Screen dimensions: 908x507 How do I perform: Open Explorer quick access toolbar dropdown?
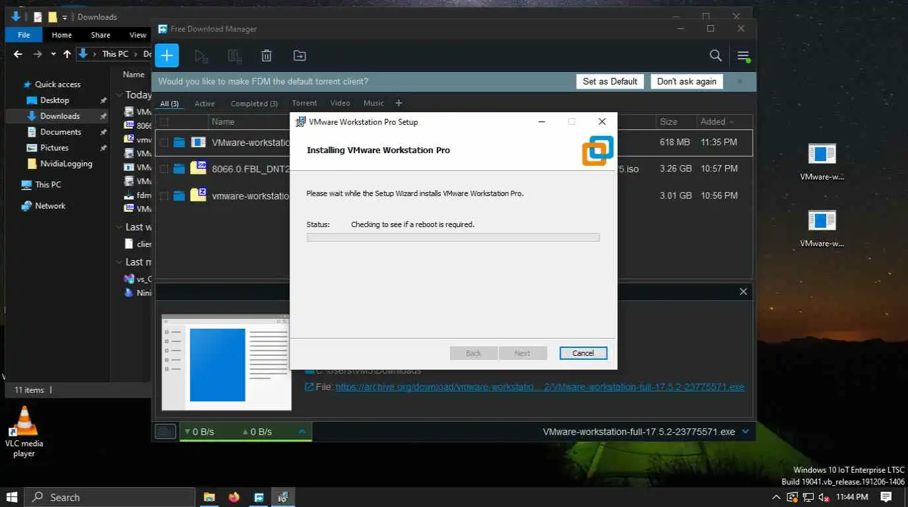click(65, 17)
